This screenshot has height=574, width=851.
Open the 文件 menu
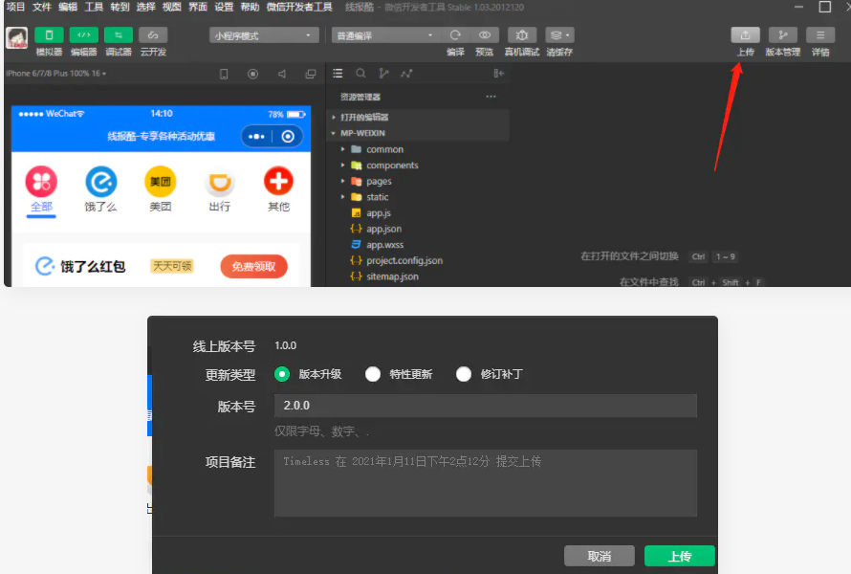click(42, 7)
